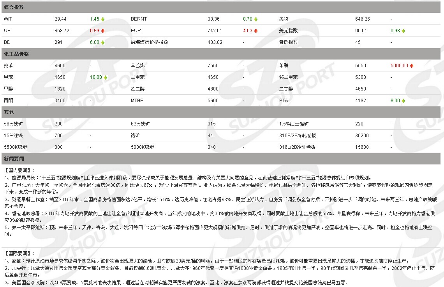
Task: Click the 1.5%红土镍矿 label
Action: point(294,124)
